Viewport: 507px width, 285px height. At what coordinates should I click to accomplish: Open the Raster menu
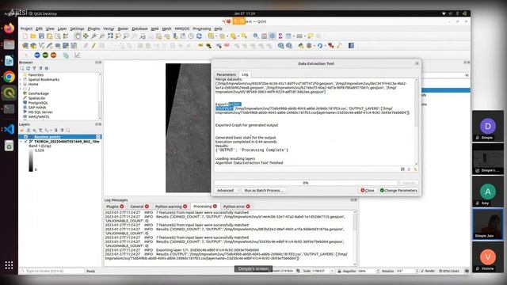point(123,28)
